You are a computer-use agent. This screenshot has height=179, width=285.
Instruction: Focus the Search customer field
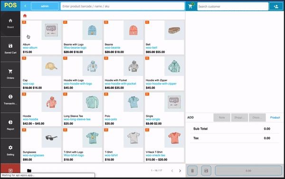tap(233, 6)
